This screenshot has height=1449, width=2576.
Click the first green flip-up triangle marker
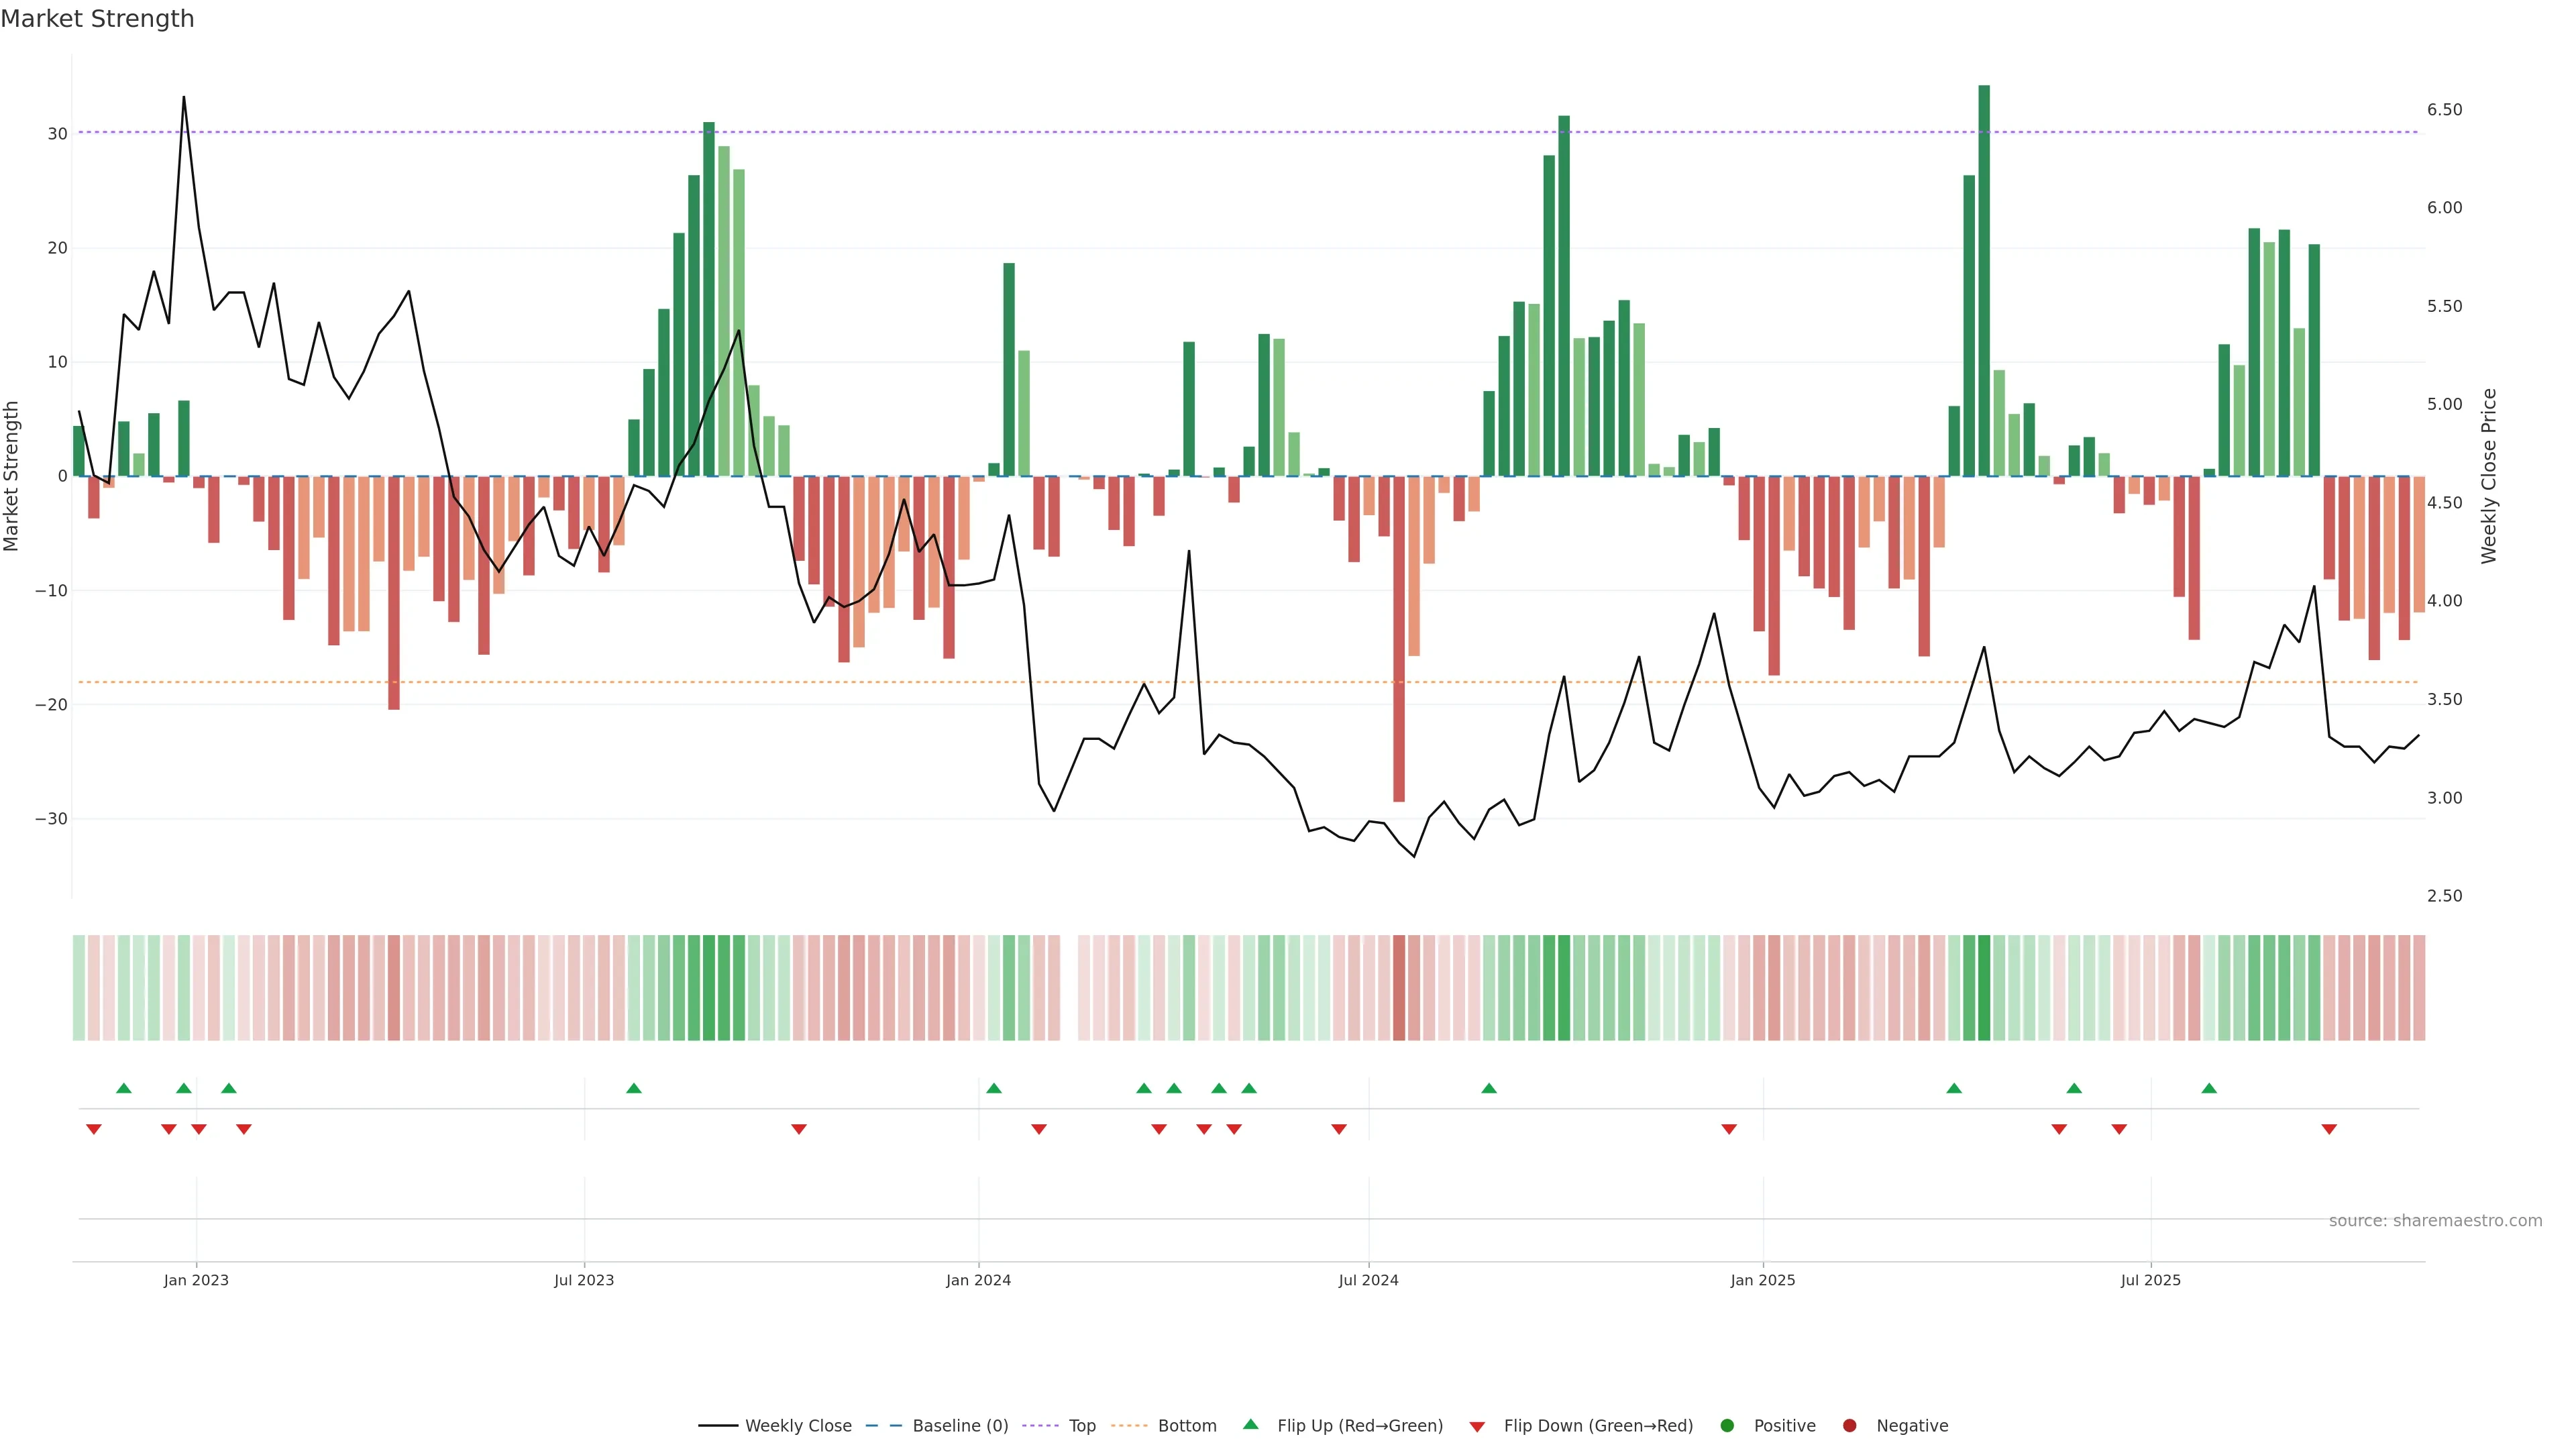coord(124,1088)
